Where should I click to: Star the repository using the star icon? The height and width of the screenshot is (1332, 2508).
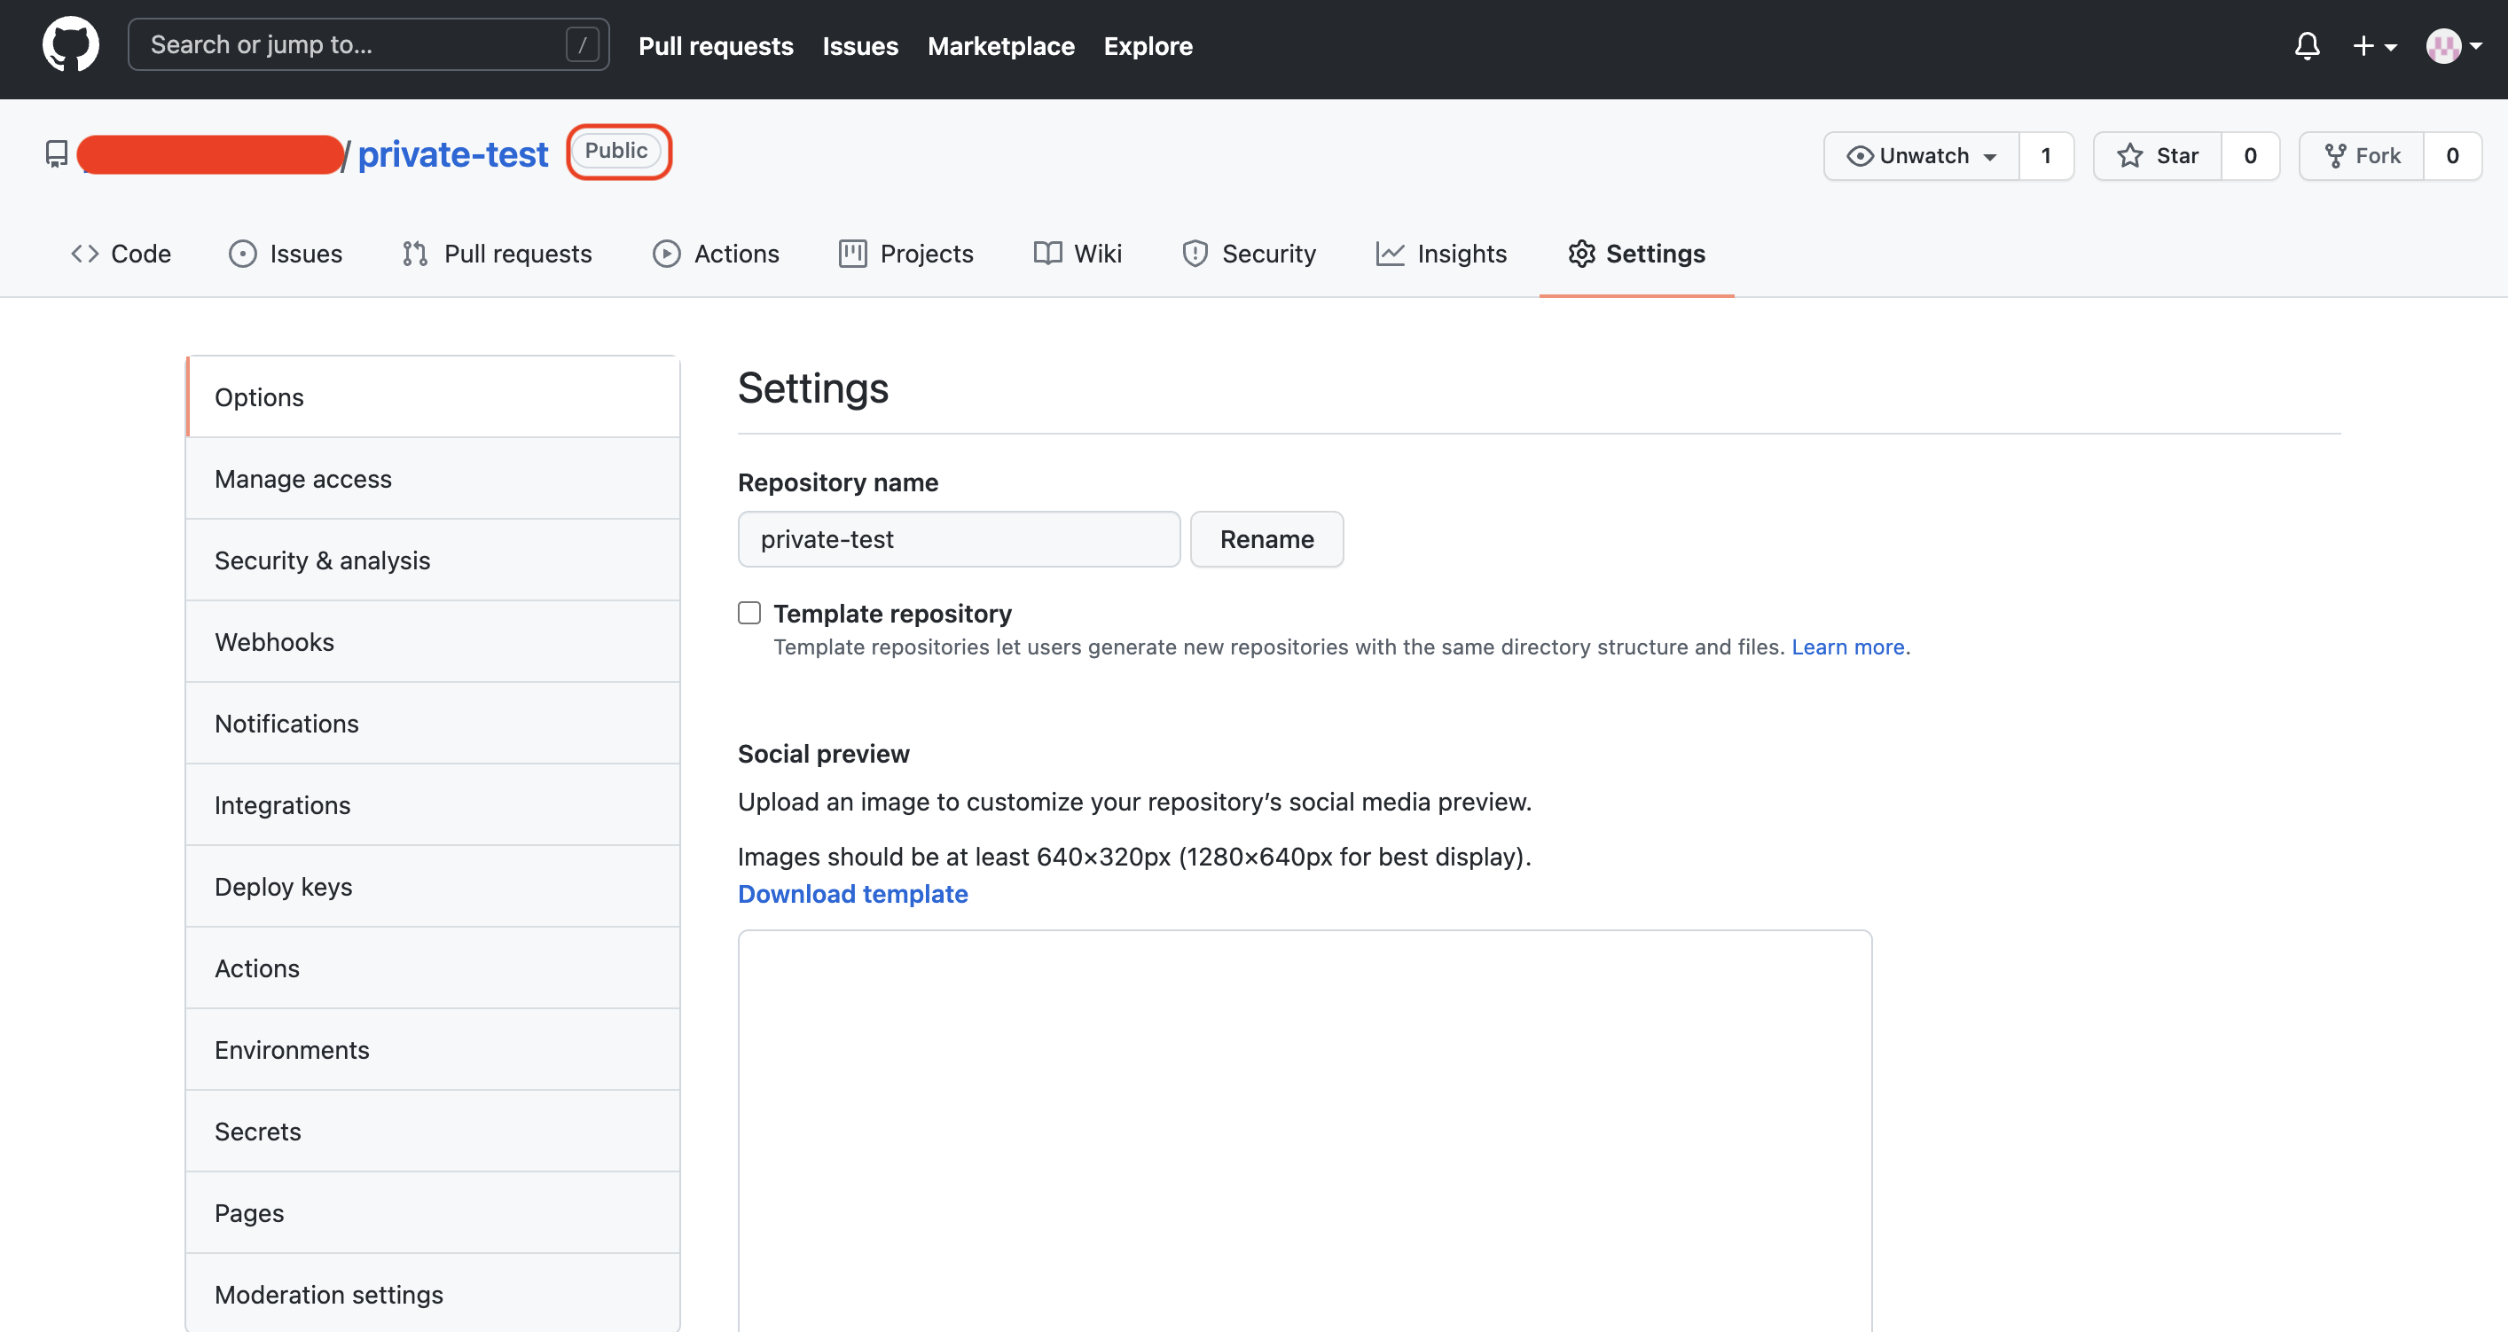click(2131, 155)
